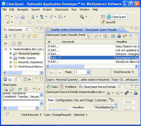Expand the 'Data Objects not' result row
This screenshot has height=126, width=141.
pyautogui.click(x=49, y=46)
